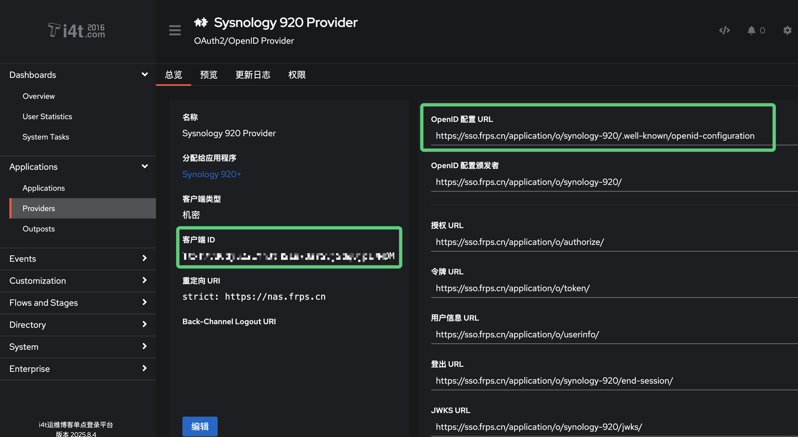Open the settings gear icon

[787, 30]
